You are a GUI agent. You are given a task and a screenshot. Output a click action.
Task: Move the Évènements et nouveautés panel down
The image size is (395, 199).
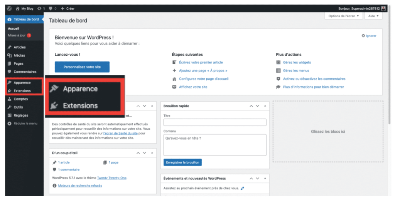pos(257,178)
